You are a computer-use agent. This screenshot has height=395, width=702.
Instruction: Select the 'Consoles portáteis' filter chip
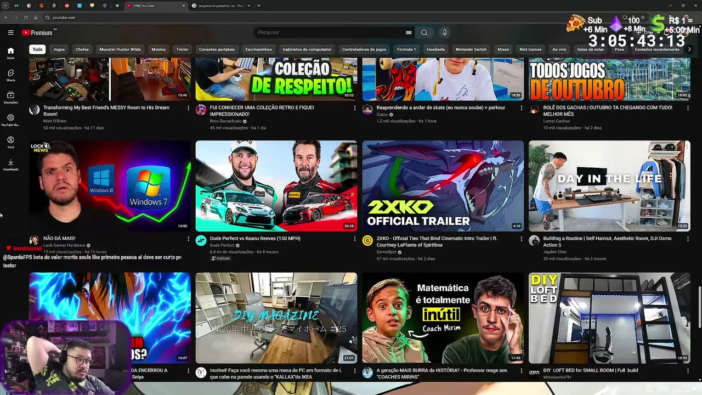point(217,49)
